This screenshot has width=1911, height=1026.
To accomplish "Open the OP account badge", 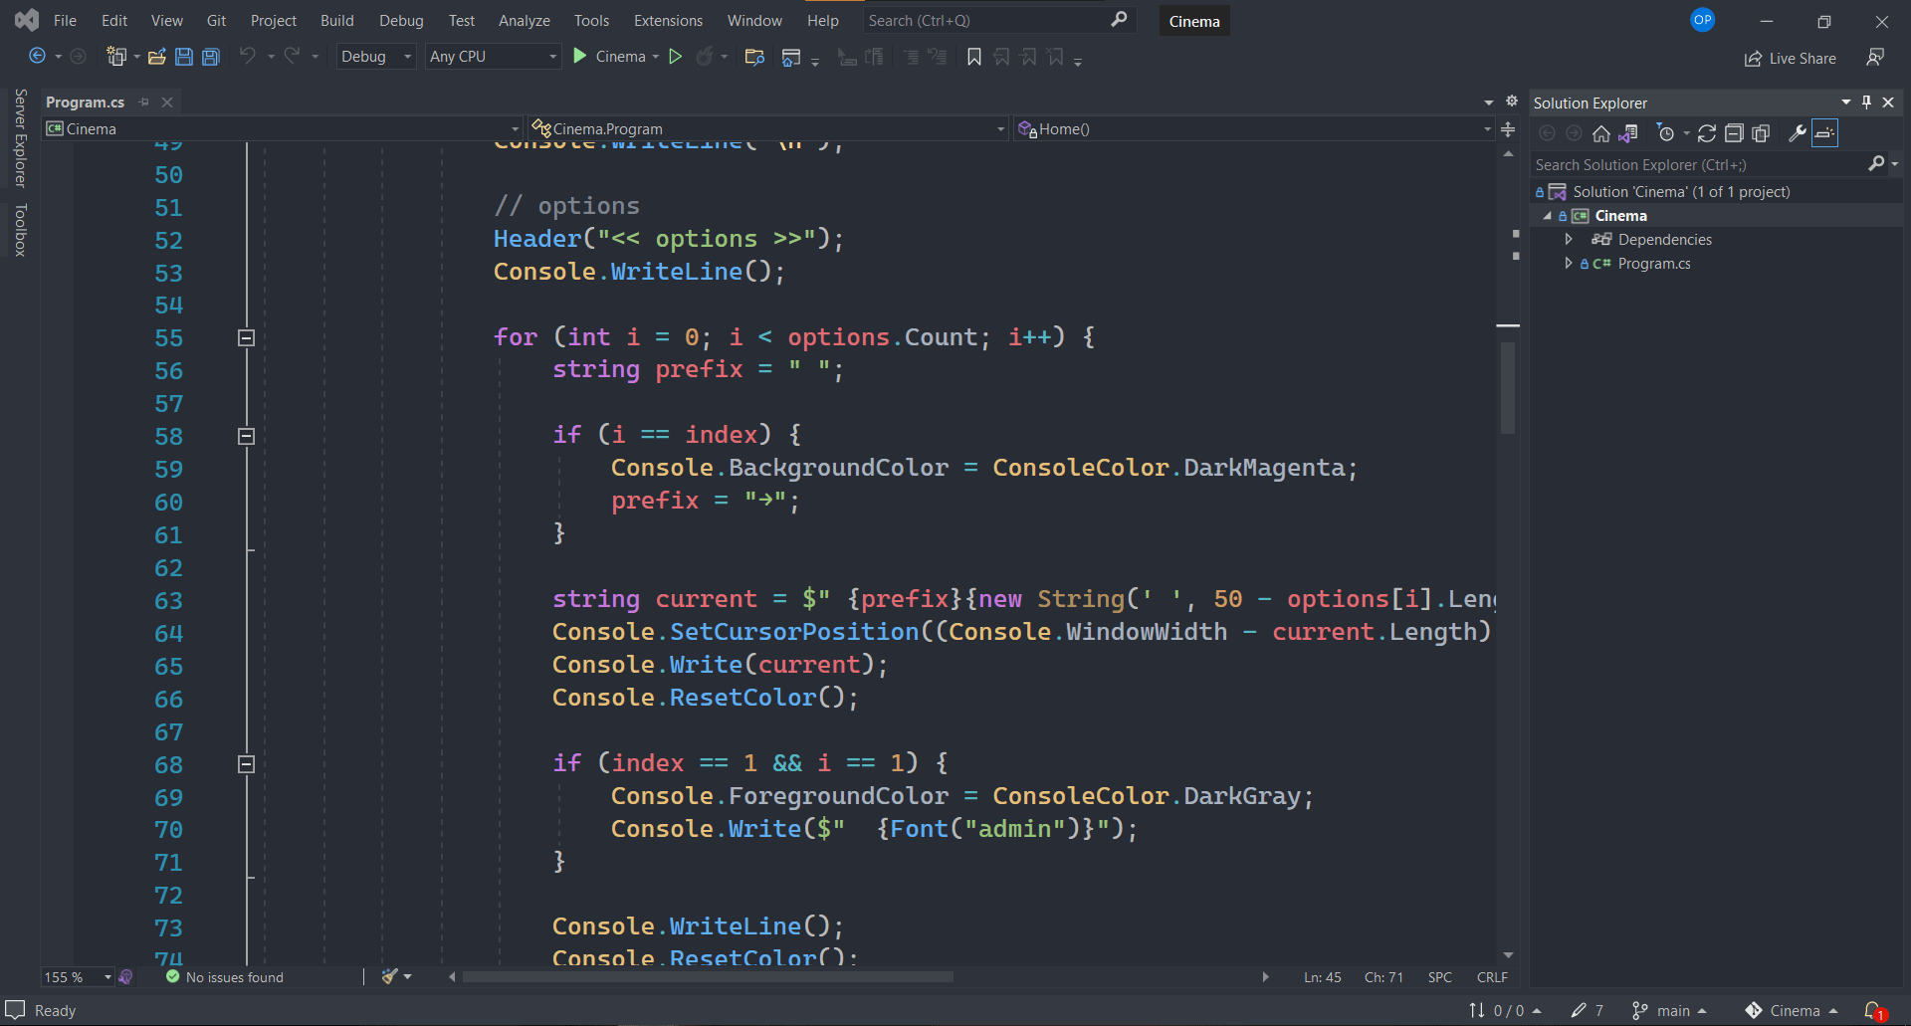I will tap(1703, 20).
